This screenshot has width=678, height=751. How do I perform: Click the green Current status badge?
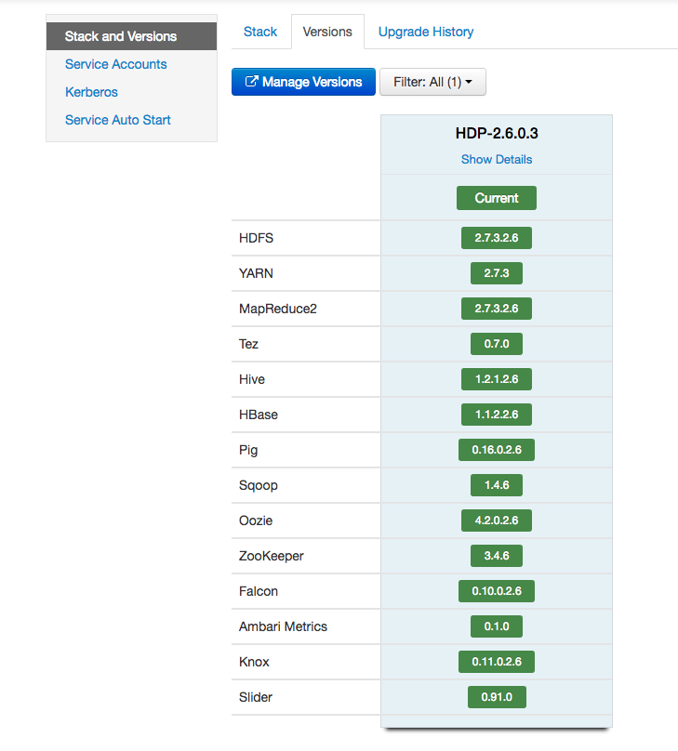[496, 198]
